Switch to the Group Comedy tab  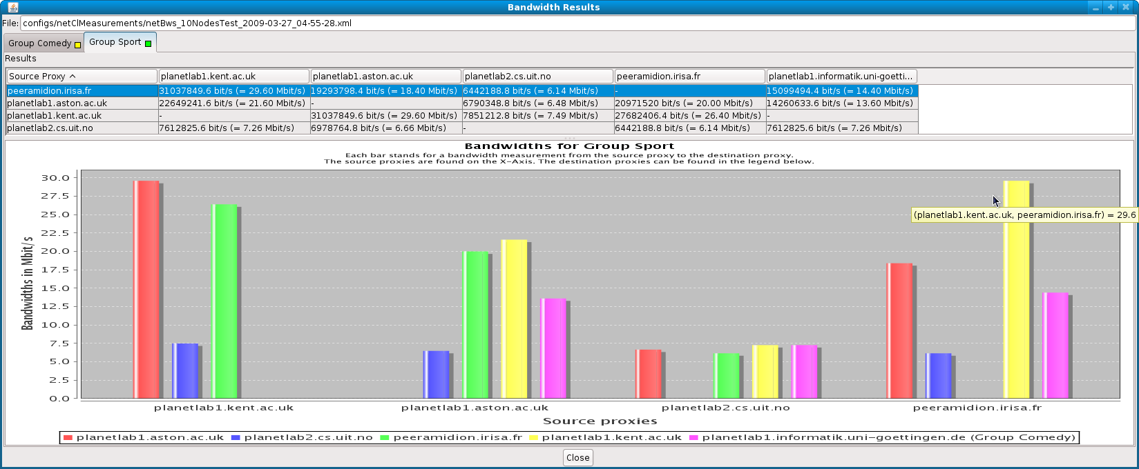[x=40, y=43]
